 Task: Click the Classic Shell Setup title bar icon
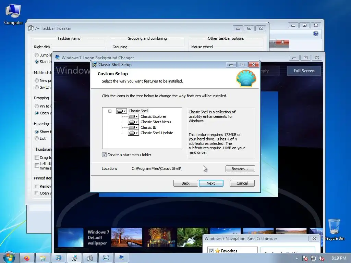94,65
